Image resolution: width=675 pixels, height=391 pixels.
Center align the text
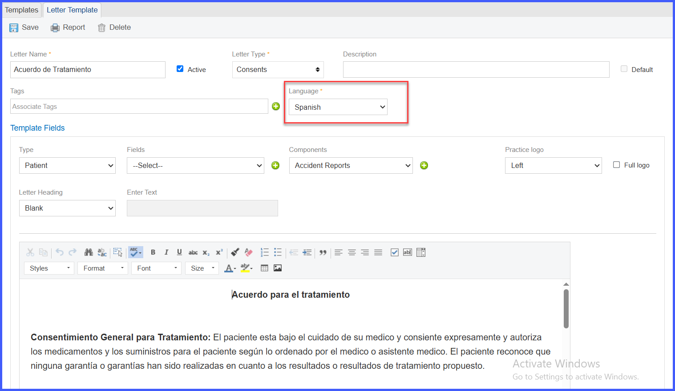352,252
